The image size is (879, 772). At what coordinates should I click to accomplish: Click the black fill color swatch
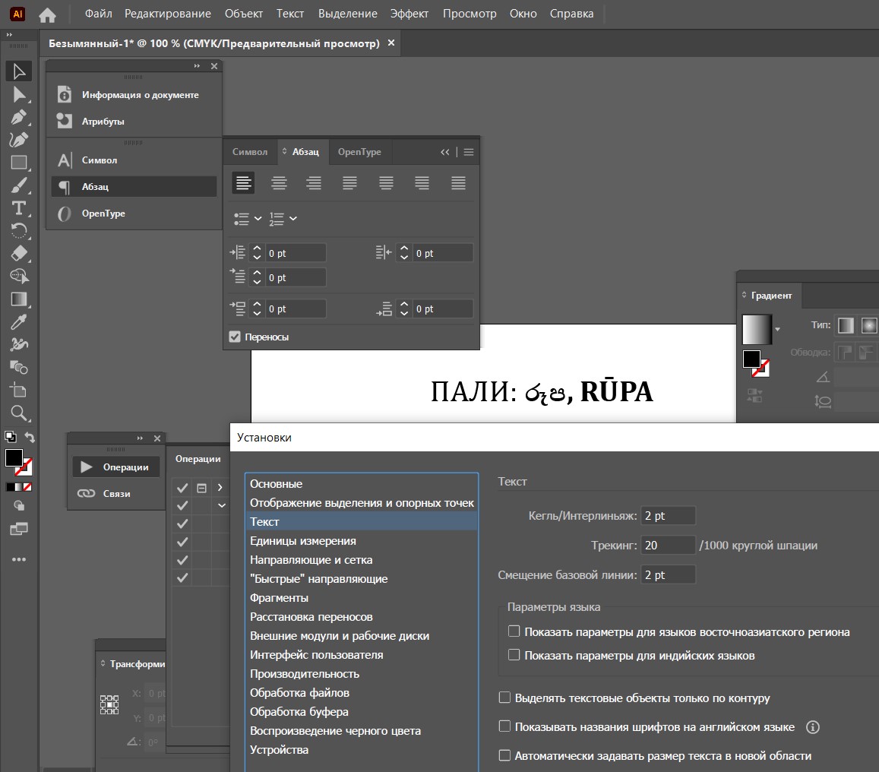(14, 458)
